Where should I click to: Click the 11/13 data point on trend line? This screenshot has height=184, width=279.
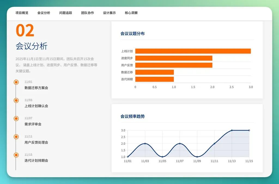coord(232,130)
